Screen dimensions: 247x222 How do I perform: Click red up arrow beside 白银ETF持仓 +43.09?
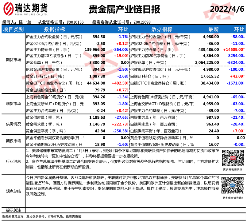point(244,76)
